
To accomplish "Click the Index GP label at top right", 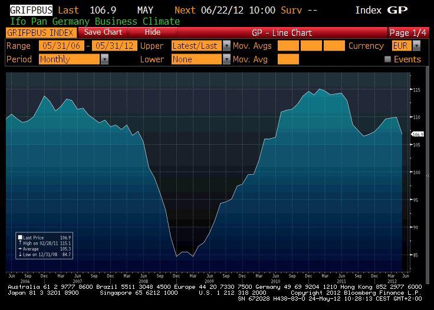I will [x=382, y=10].
